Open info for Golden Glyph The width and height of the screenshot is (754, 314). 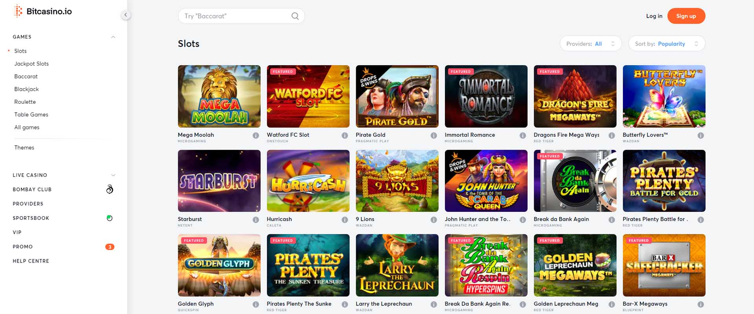(256, 305)
